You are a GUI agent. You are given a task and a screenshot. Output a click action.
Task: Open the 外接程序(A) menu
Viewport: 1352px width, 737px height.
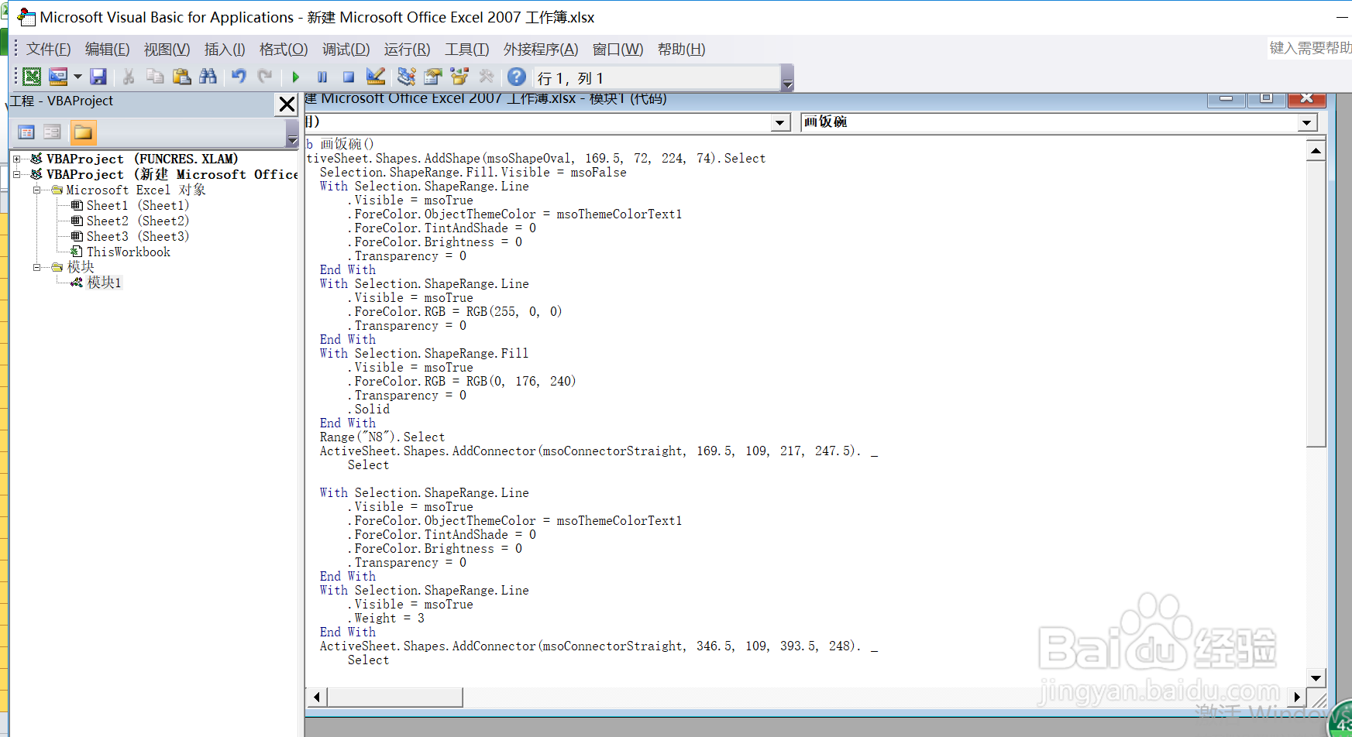click(541, 50)
